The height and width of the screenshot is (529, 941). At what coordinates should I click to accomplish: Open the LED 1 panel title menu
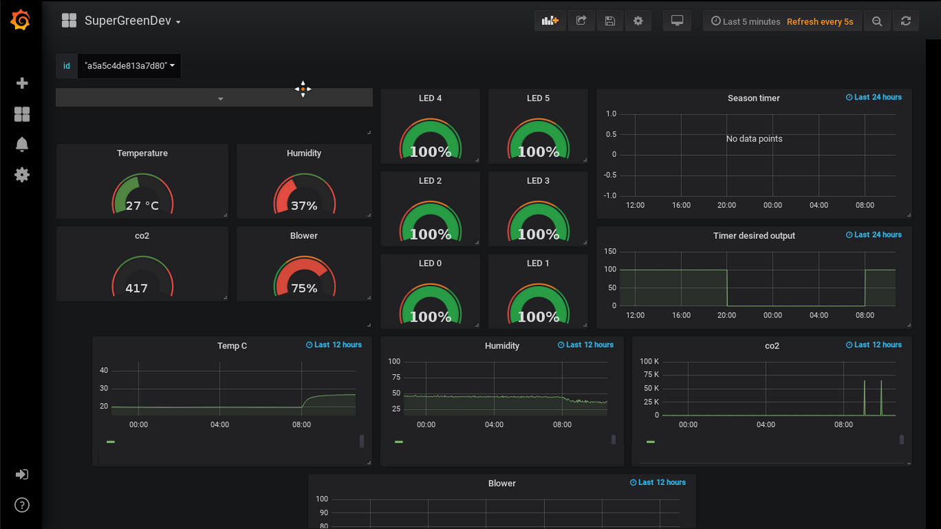[538, 263]
